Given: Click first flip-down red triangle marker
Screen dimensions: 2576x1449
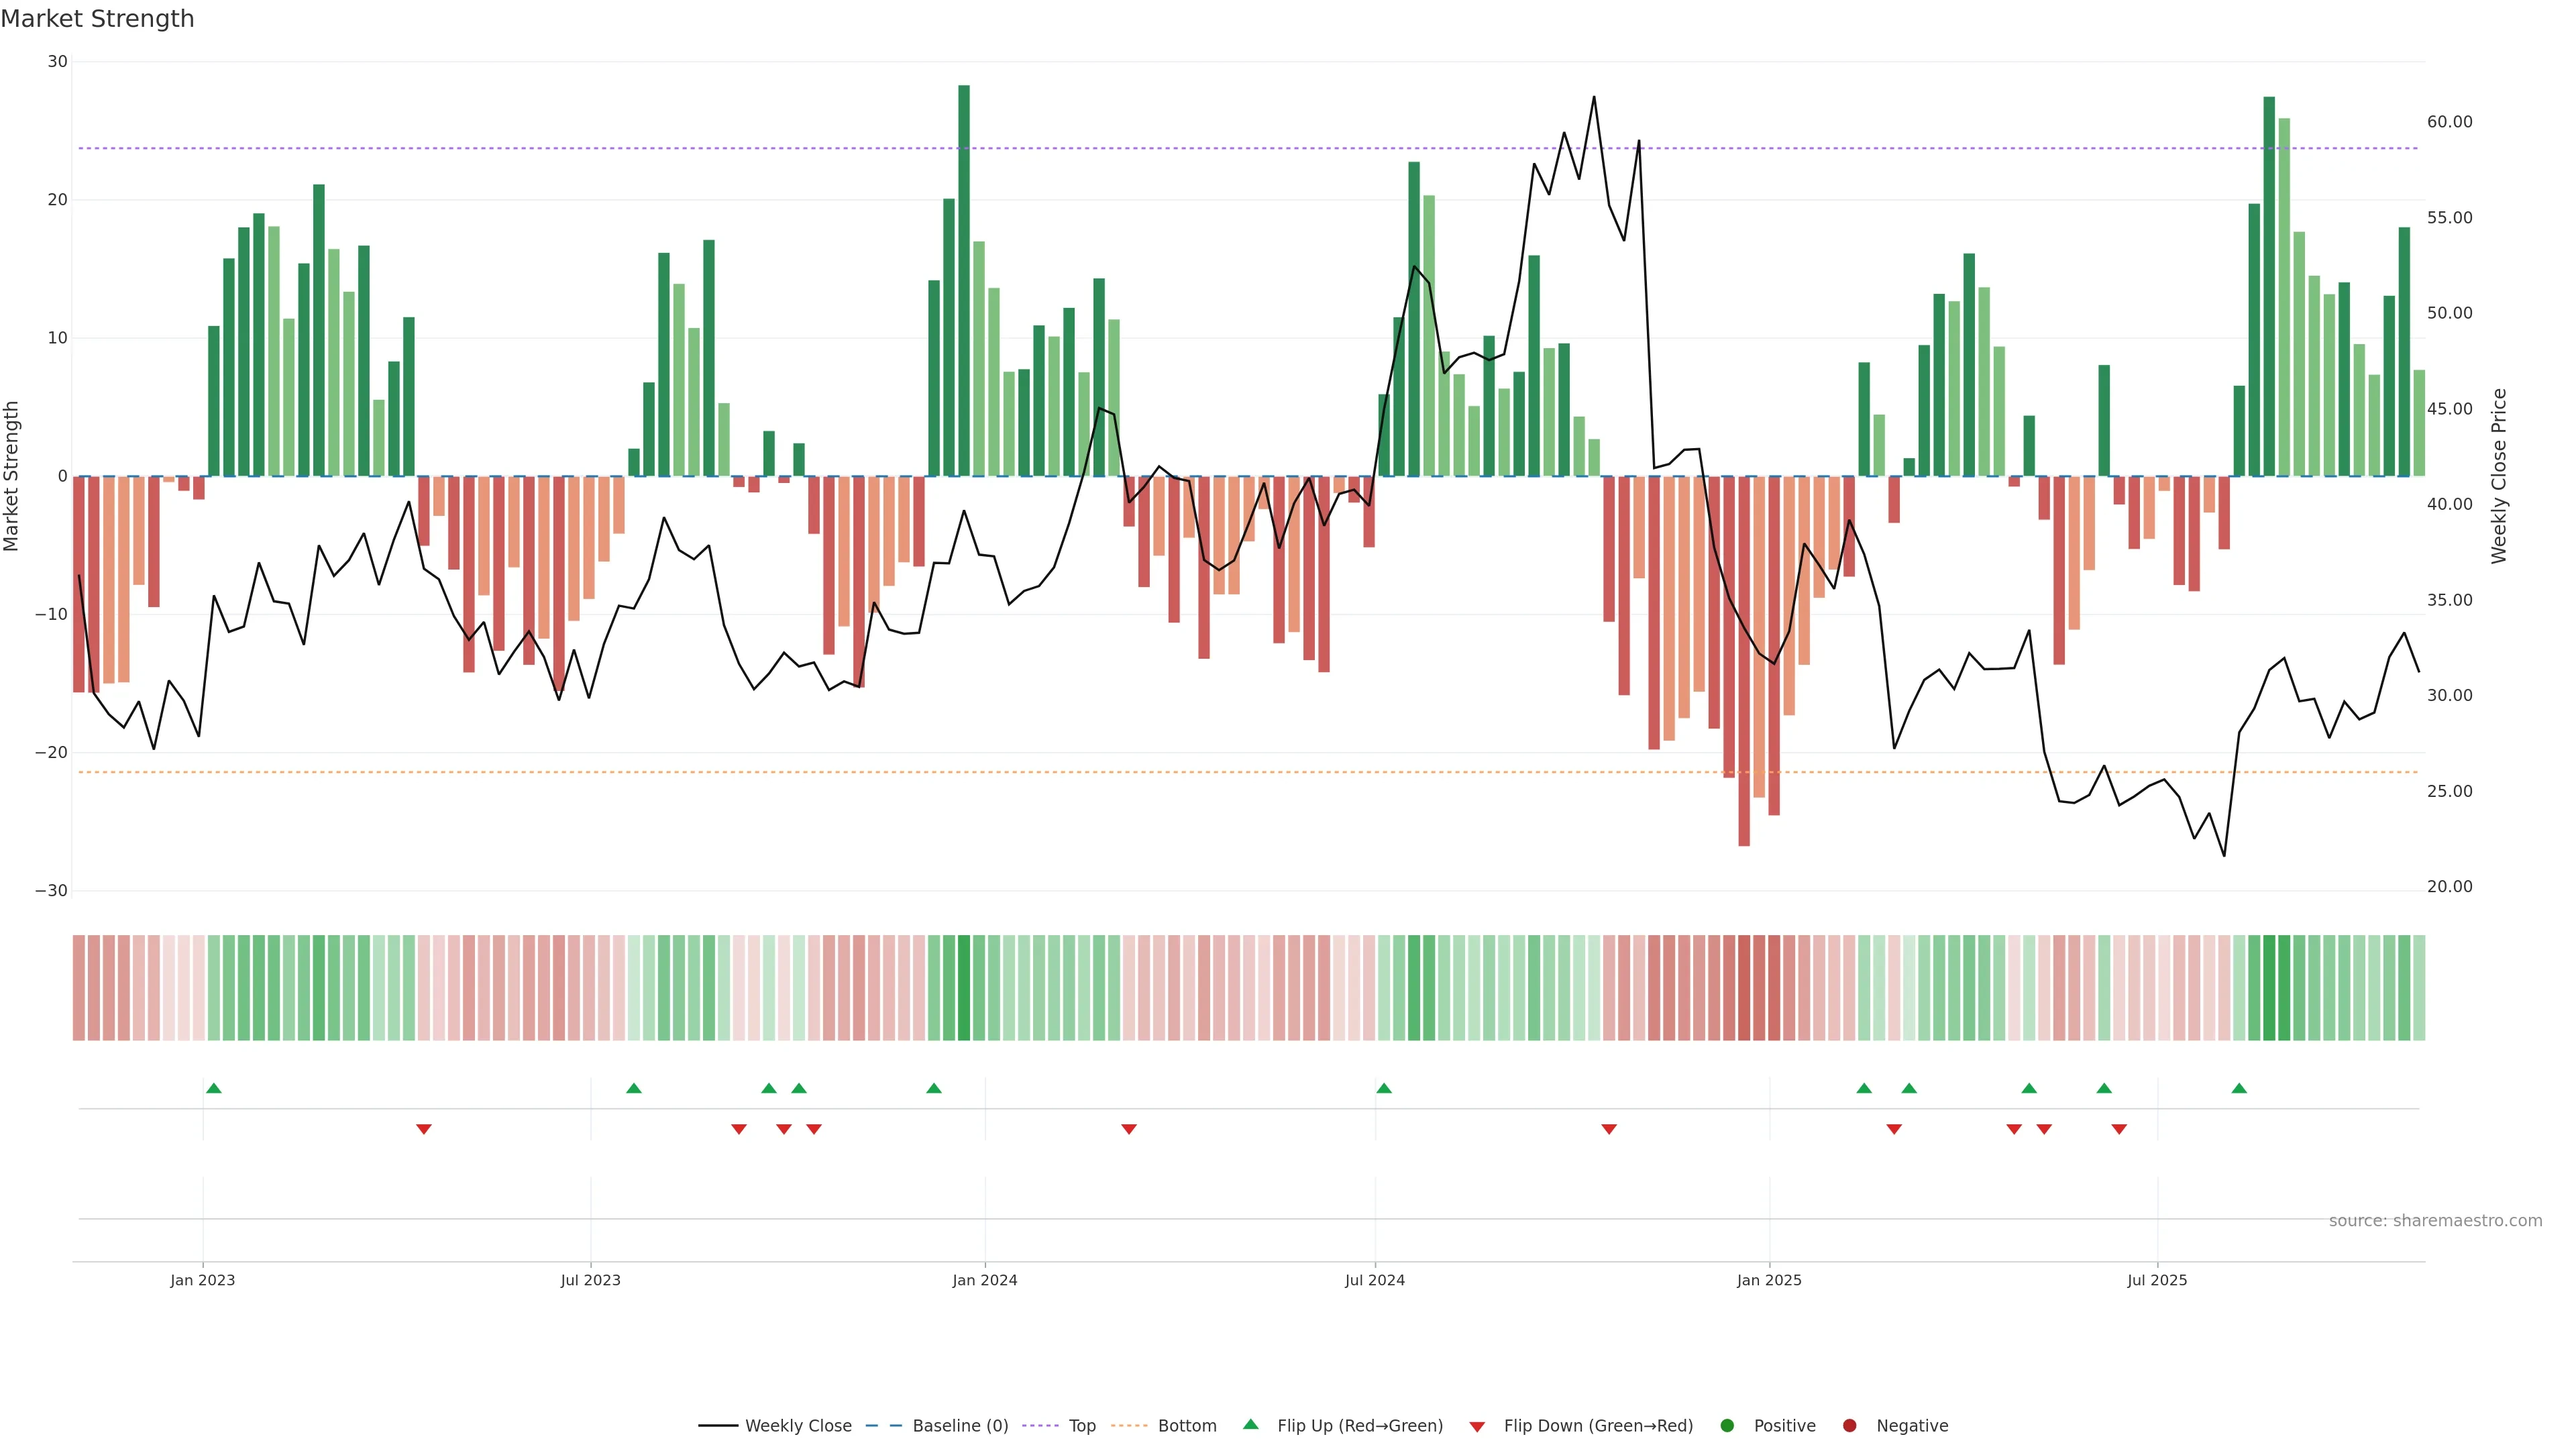Looking at the screenshot, I should [423, 1129].
